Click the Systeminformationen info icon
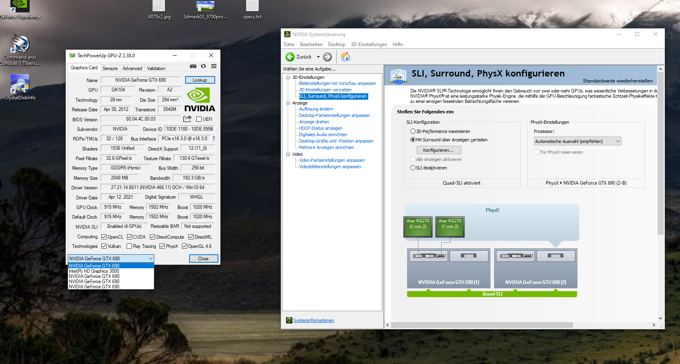The height and width of the screenshot is (364, 680). coord(289,320)
